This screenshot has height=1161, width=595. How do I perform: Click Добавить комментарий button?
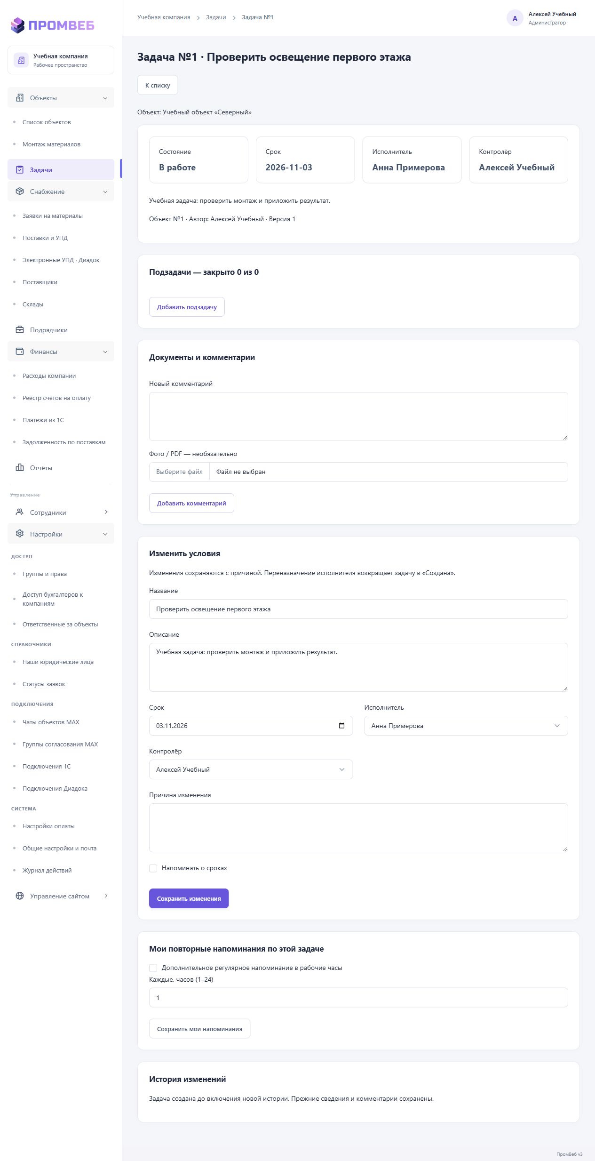pyautogui.click(x=191, y=503)
